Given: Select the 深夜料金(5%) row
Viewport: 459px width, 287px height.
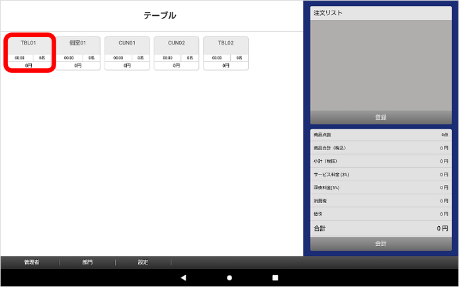Looking at the screenshot, I should tap(380, 188).
